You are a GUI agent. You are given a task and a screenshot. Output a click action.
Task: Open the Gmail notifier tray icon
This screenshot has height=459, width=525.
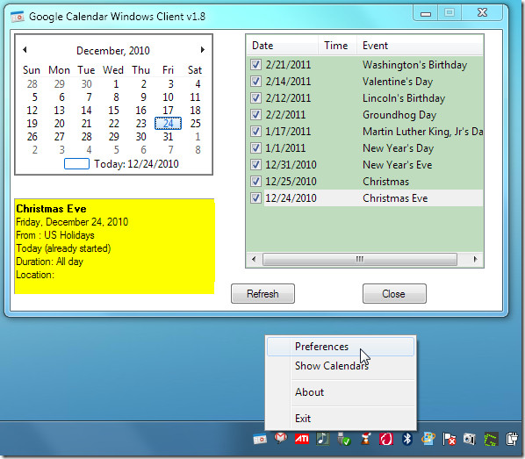(x=281, y=438)
